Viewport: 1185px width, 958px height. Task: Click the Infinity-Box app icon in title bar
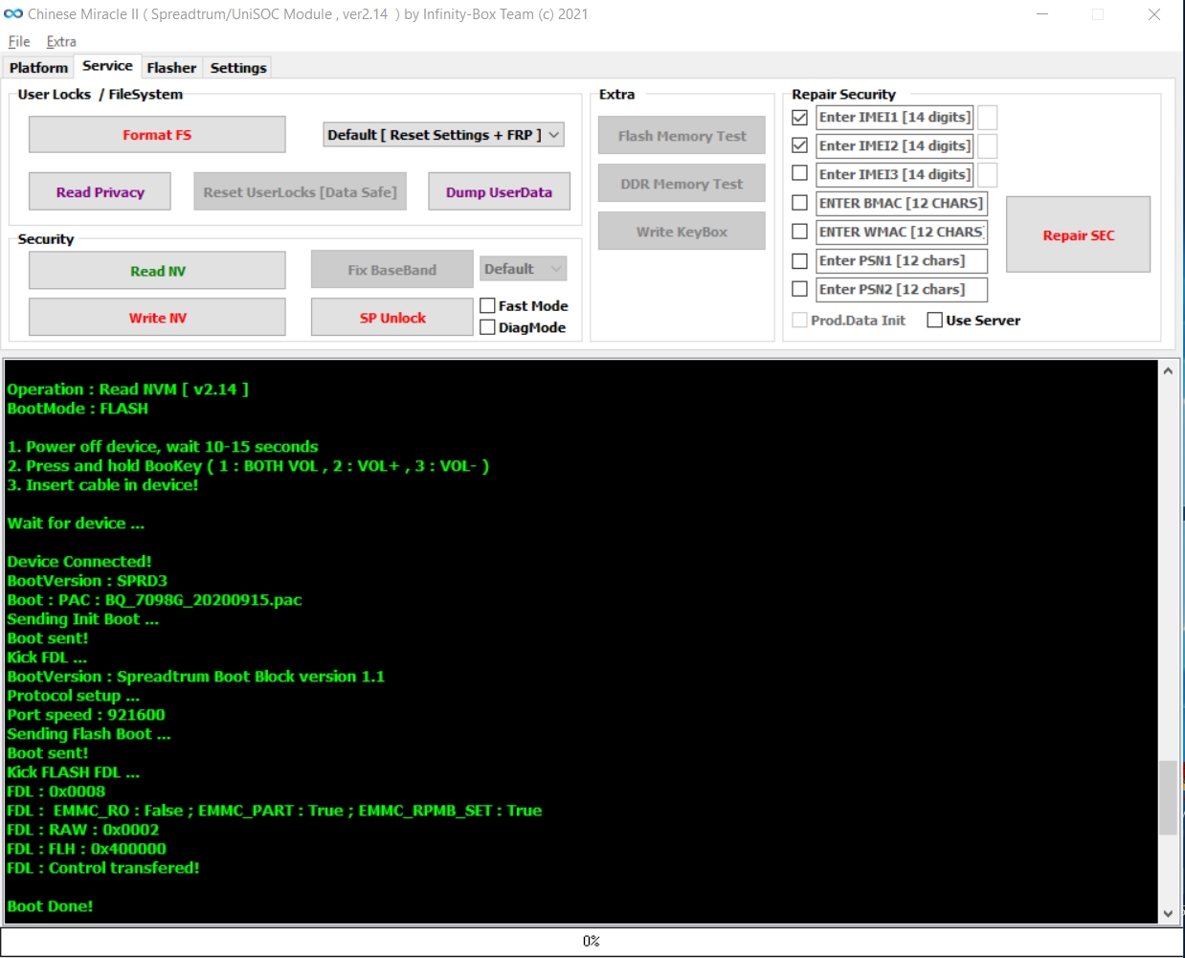click(13, 14)
